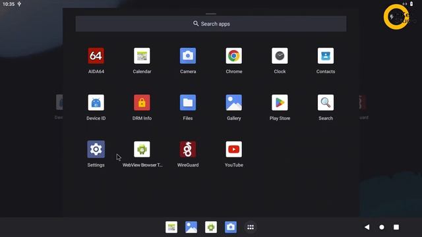This screenshot has height=237, width=422.
Task: Open the Camera app in the grid
Action: (188, 56)
